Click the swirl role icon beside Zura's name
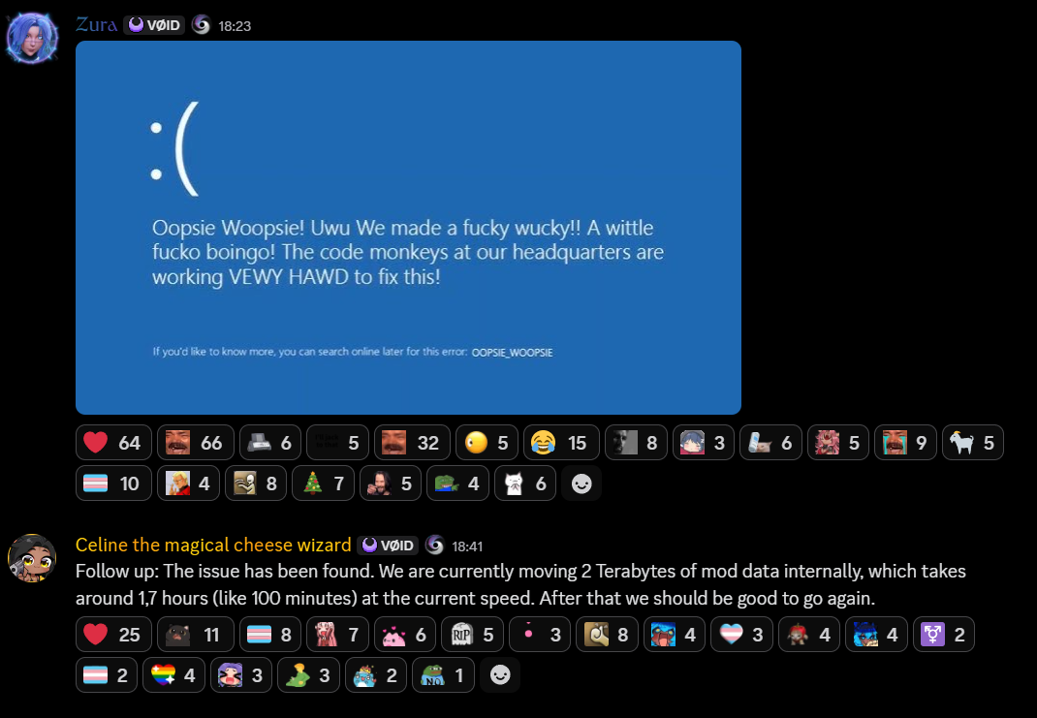This screenshot has height=718, width=1037. (x=201, y=25)
